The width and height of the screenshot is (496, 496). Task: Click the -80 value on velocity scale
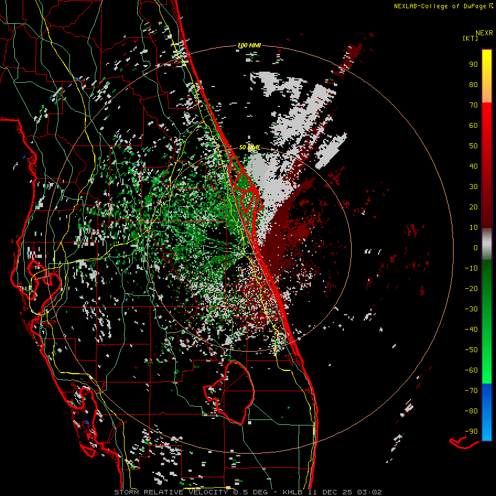click(x=471, y=411)
